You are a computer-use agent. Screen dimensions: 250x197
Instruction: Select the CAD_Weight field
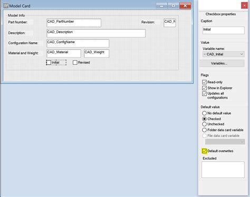tap(97, 53)
